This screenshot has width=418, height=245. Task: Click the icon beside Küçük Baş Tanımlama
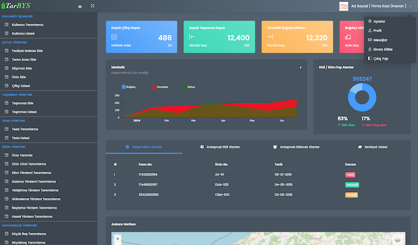[x=6, y=234]
